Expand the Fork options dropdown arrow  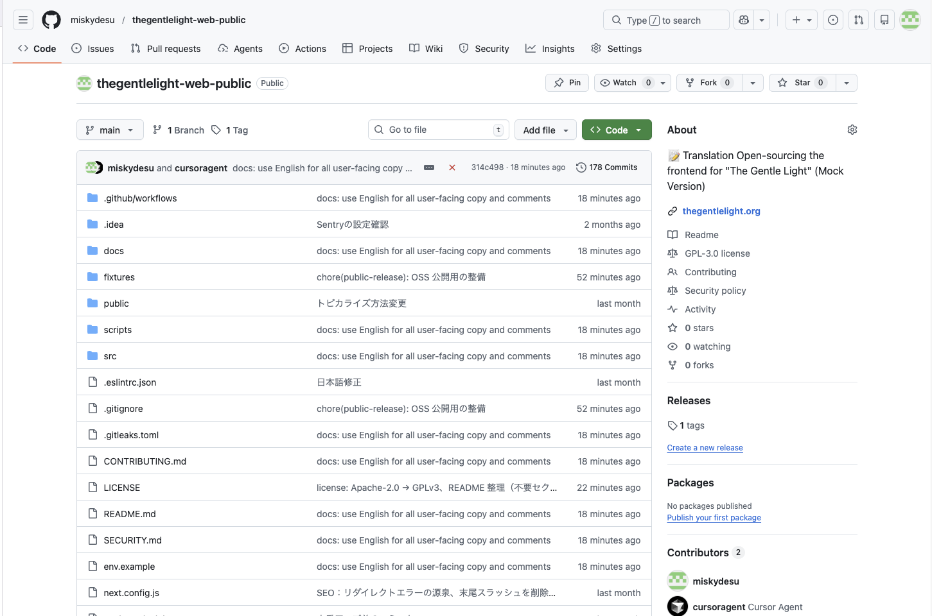pos(753,83)
